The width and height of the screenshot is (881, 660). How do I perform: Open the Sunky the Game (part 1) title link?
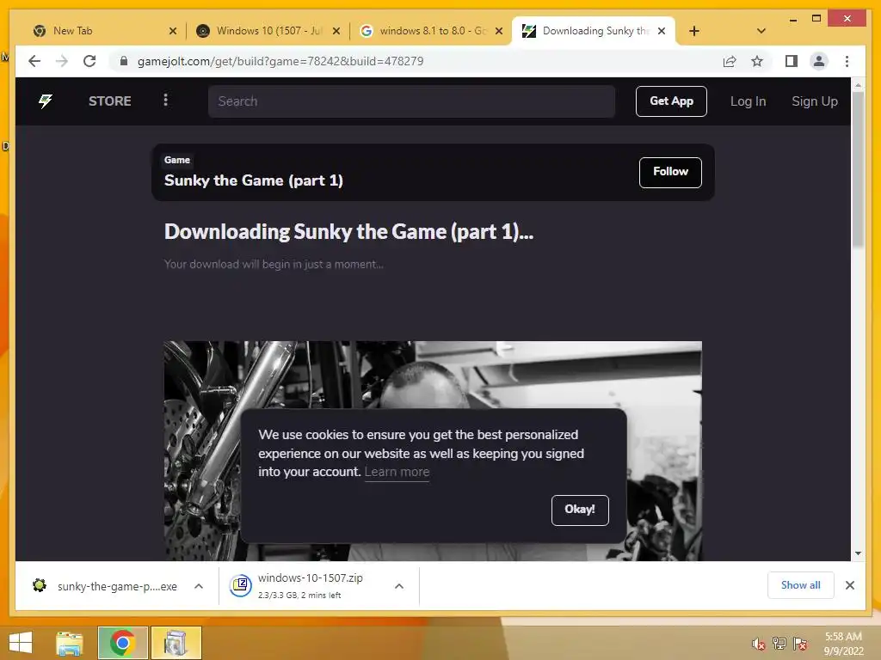(x=254, y=180)
